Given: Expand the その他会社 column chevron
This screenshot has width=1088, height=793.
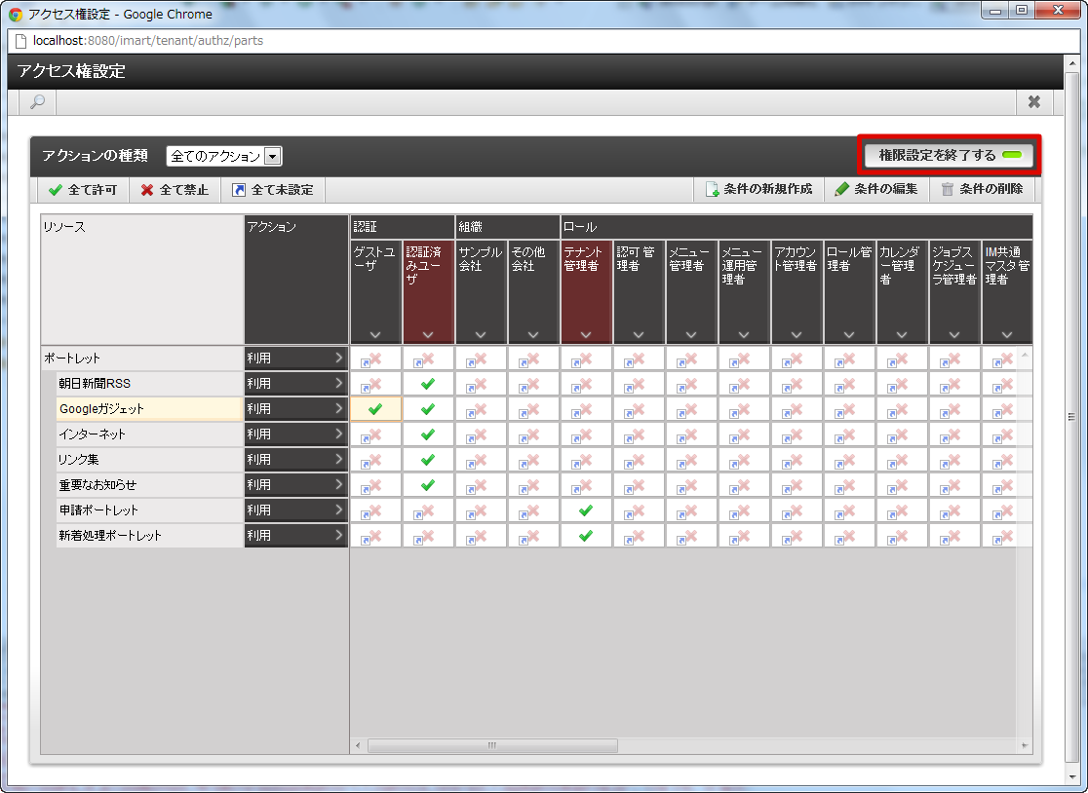Looking at the screenshot, I should [x=533, y=335].
